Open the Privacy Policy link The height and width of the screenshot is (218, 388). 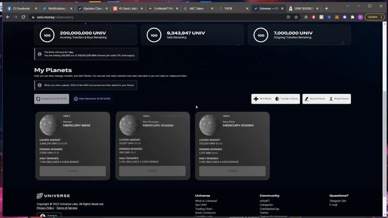pos(45,208)
